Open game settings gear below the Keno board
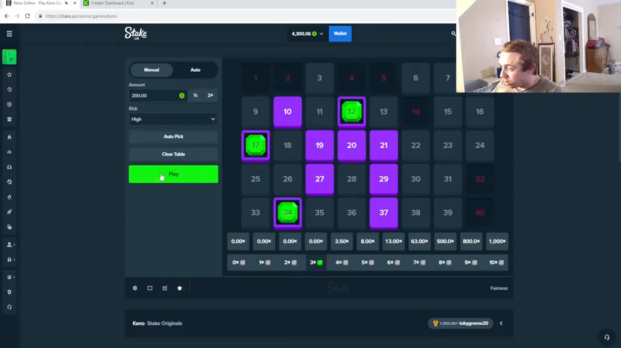This screenshot has height=348, width=621. pyautogui.click(x=135, y=288)
